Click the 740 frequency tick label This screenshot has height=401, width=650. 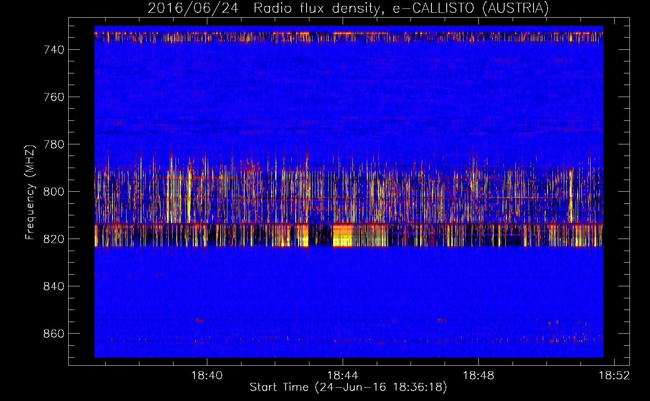click(x=54, y=50)
